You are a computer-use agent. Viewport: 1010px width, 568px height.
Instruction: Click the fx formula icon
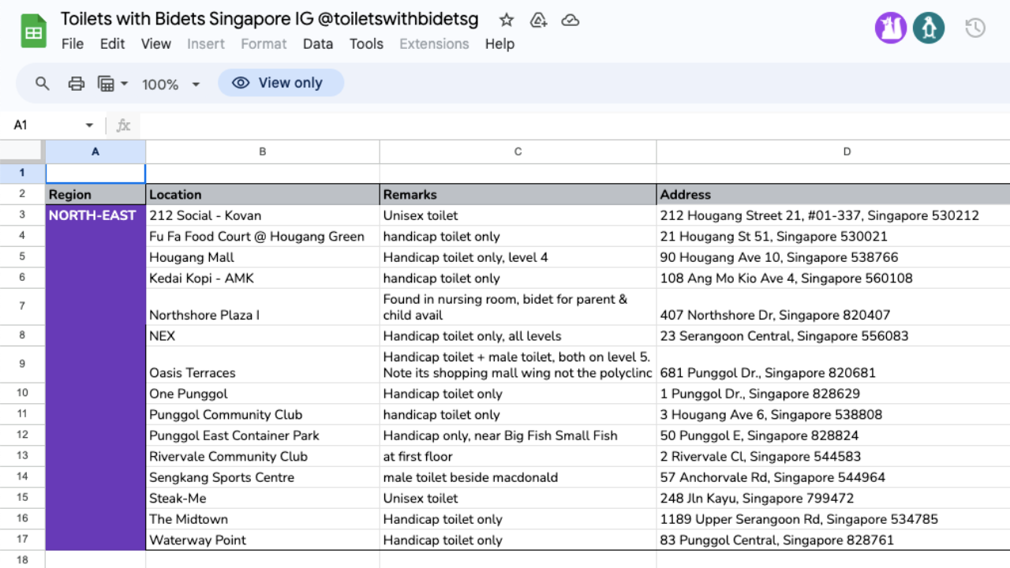click(x=123, y=125)
